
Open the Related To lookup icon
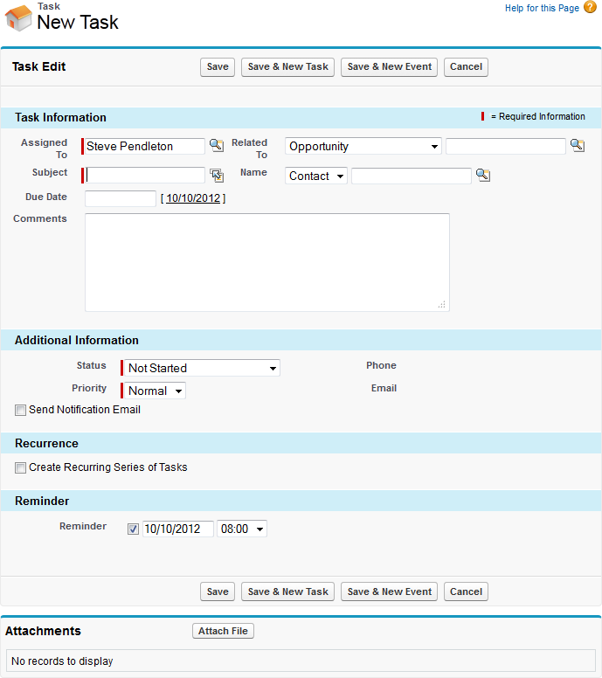coord(577,146)
